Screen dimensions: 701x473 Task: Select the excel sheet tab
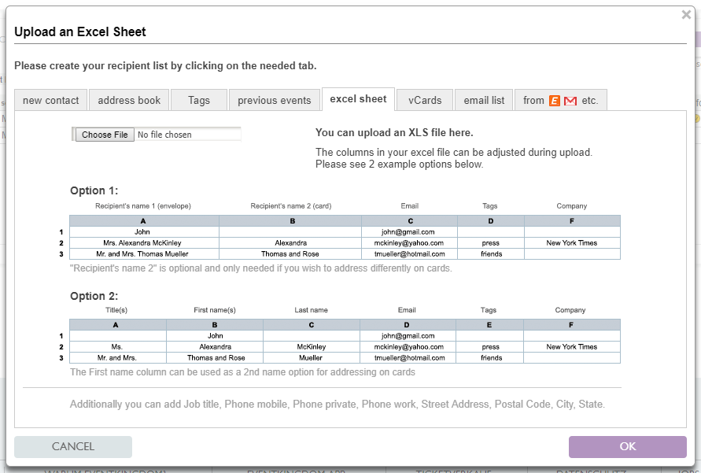click(358, 99)
